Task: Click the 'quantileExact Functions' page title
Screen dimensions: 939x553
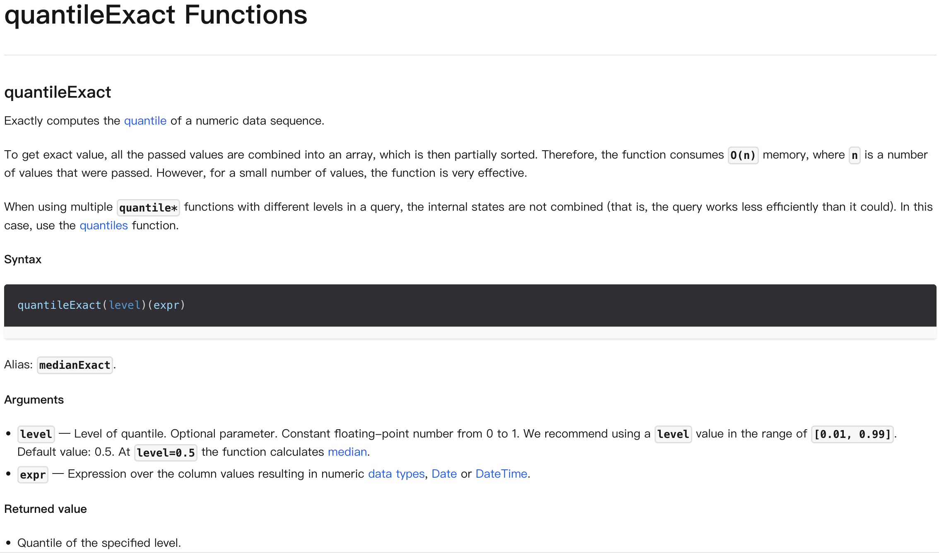Action: click(156, 15)
